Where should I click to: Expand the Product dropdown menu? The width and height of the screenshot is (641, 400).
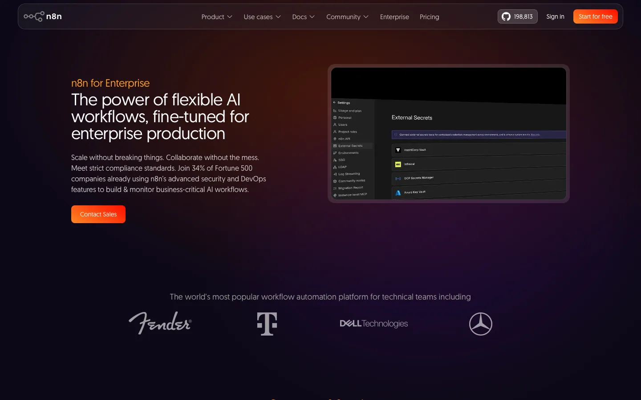(217, 17)
